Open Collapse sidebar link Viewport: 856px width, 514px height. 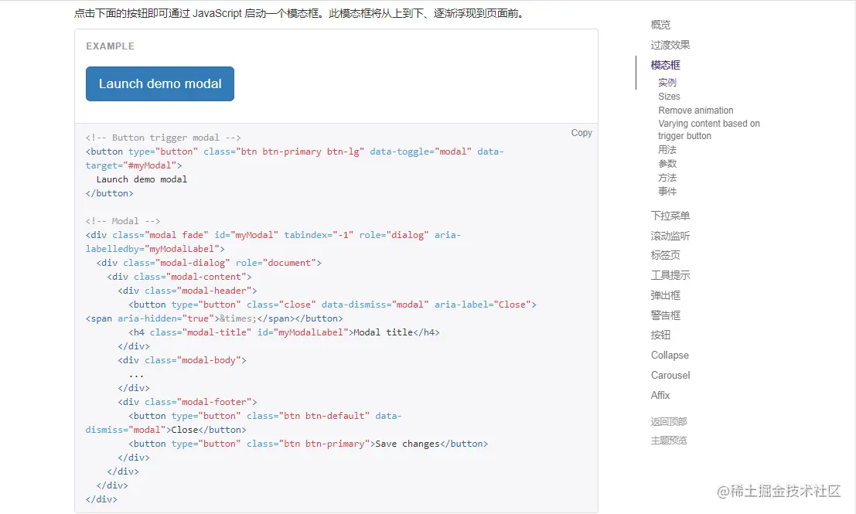click(x=670, y=356)
